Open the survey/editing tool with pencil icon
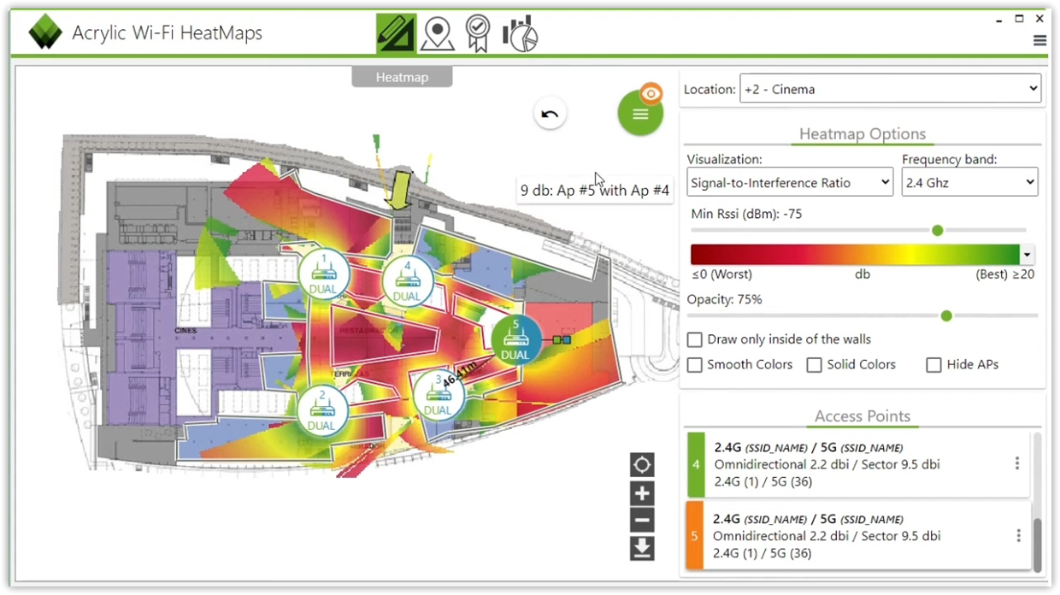The height and width of the screenshot is (595, 1060). (x=395, y=32)
